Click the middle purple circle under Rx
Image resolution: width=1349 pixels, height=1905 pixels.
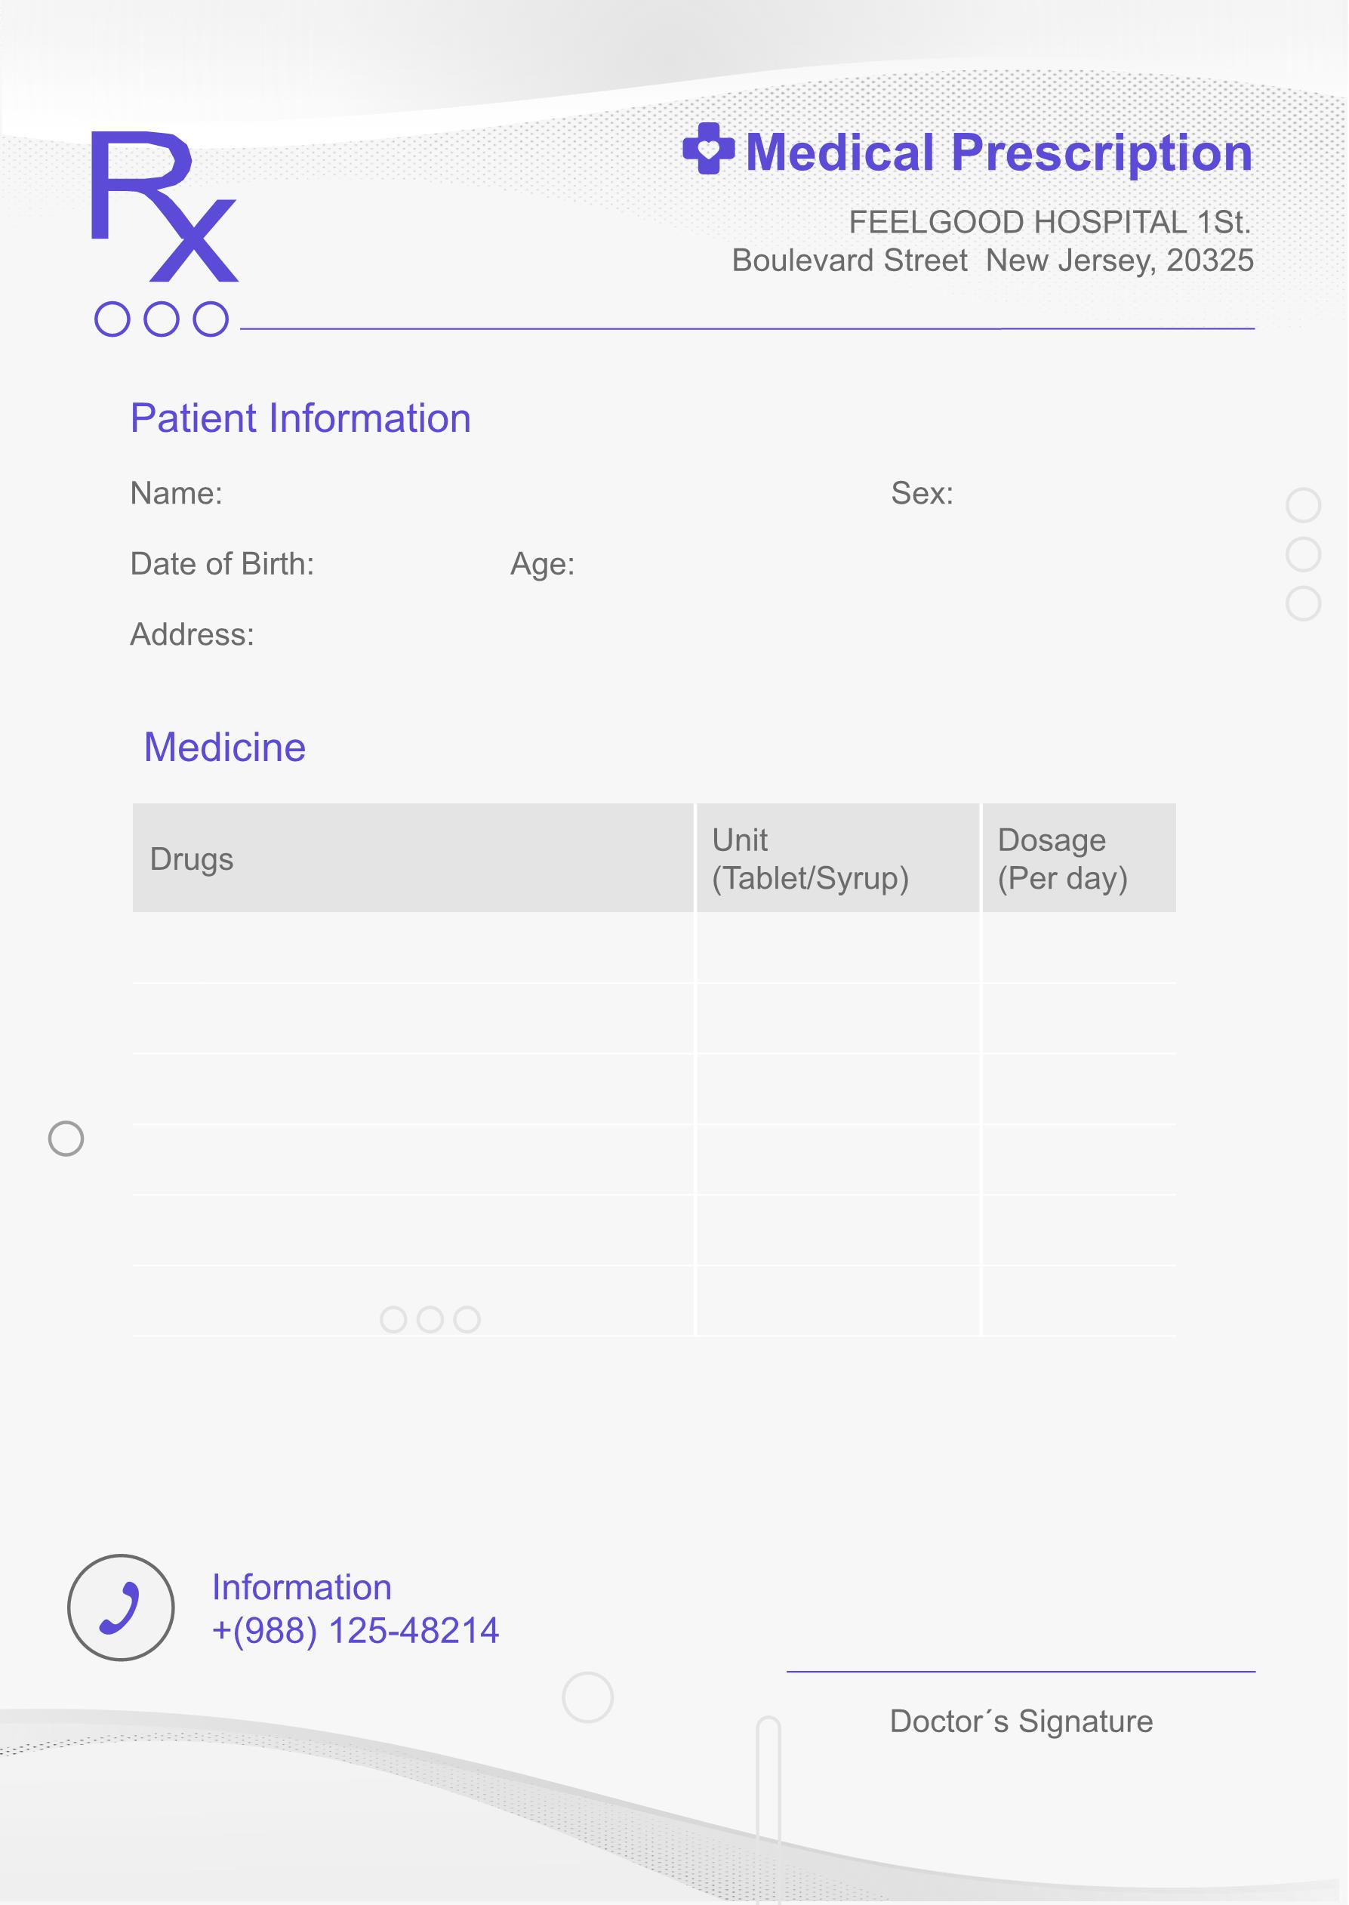pyautogui.click(x=161, y=319)
